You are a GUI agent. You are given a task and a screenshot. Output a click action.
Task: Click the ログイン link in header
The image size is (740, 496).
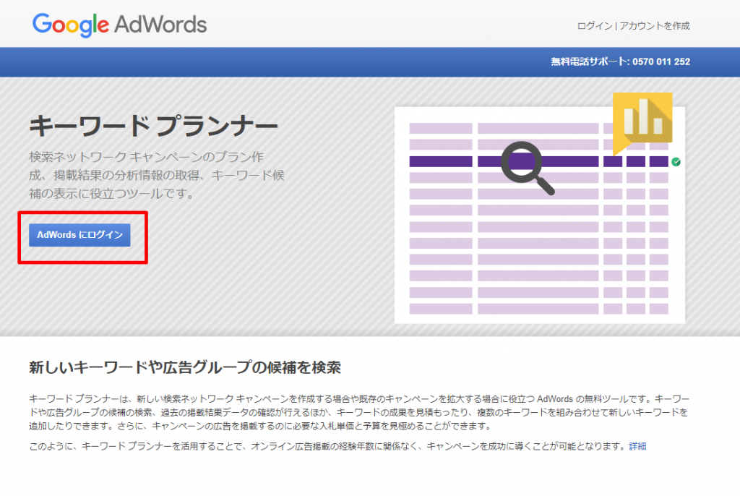click(594, 26)
